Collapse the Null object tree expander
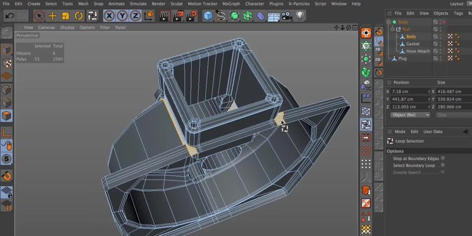This screenshot has height=236, width=472. (392, 29)
